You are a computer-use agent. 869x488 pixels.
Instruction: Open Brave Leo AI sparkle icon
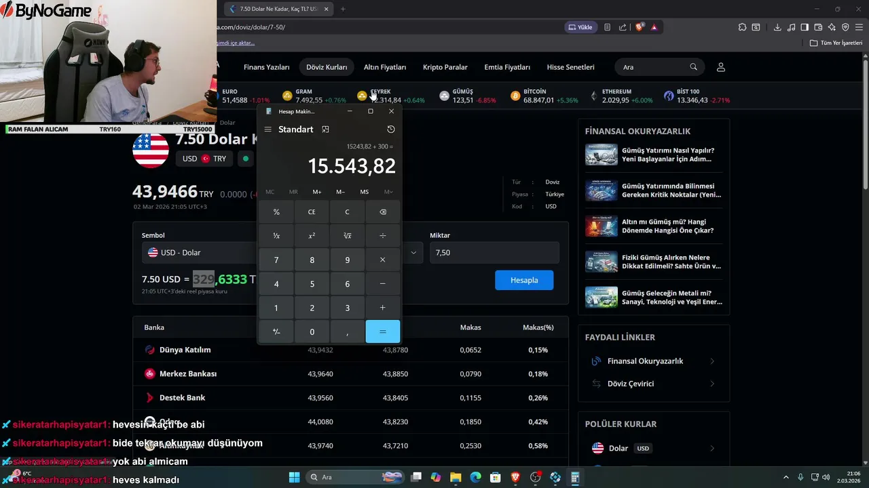832,27
